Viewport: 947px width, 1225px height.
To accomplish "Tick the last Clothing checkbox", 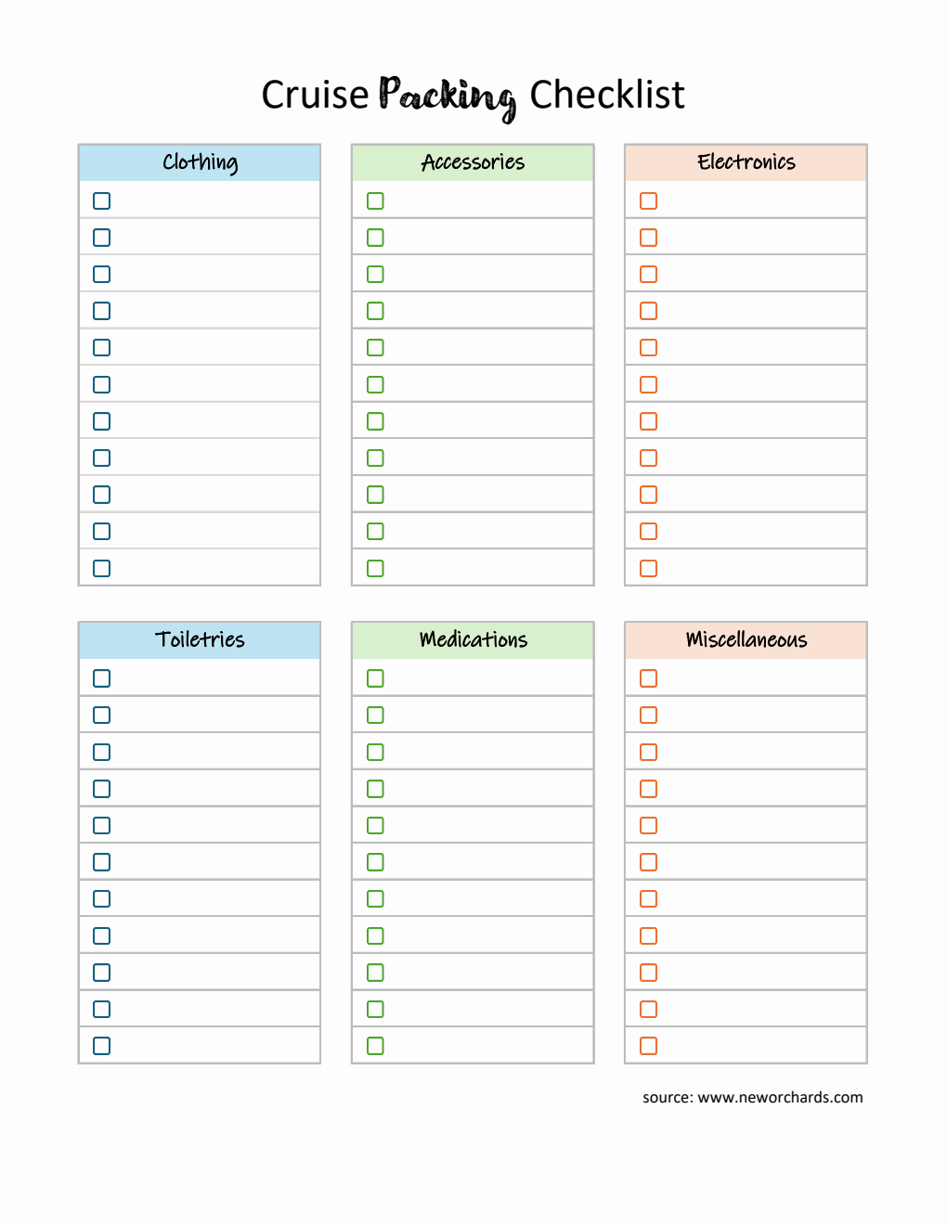I will click(102, 568).
